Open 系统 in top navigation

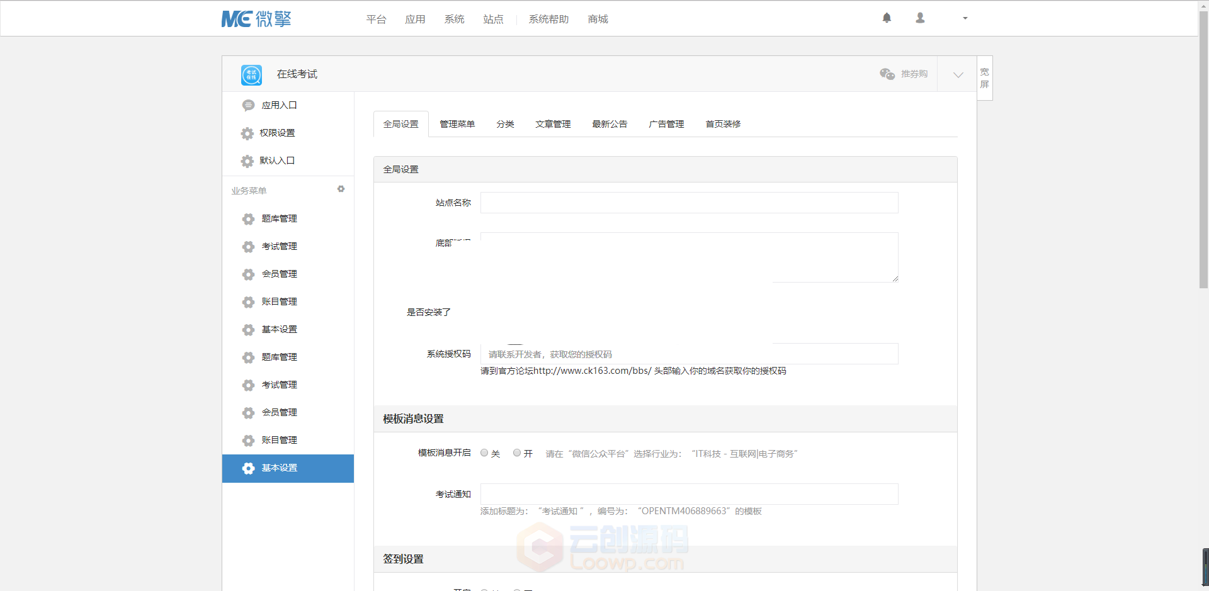click(x=454, y=20)
